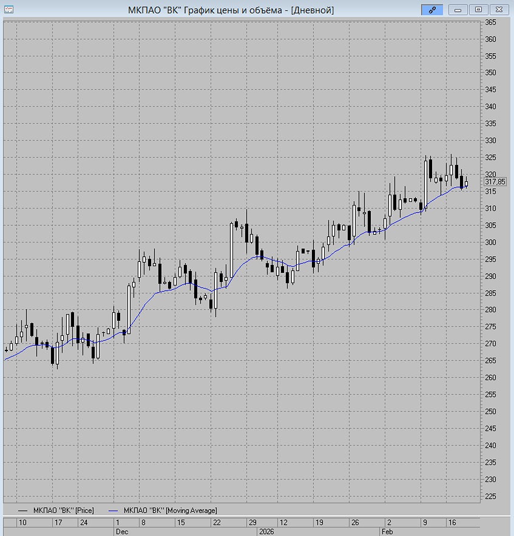
Task: Restore the VK chart window
Action: pyautogui.click(x=478, y=10)
